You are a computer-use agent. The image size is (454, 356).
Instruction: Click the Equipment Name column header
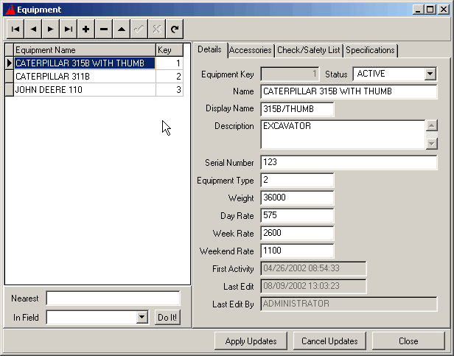[x=85, y=50]
